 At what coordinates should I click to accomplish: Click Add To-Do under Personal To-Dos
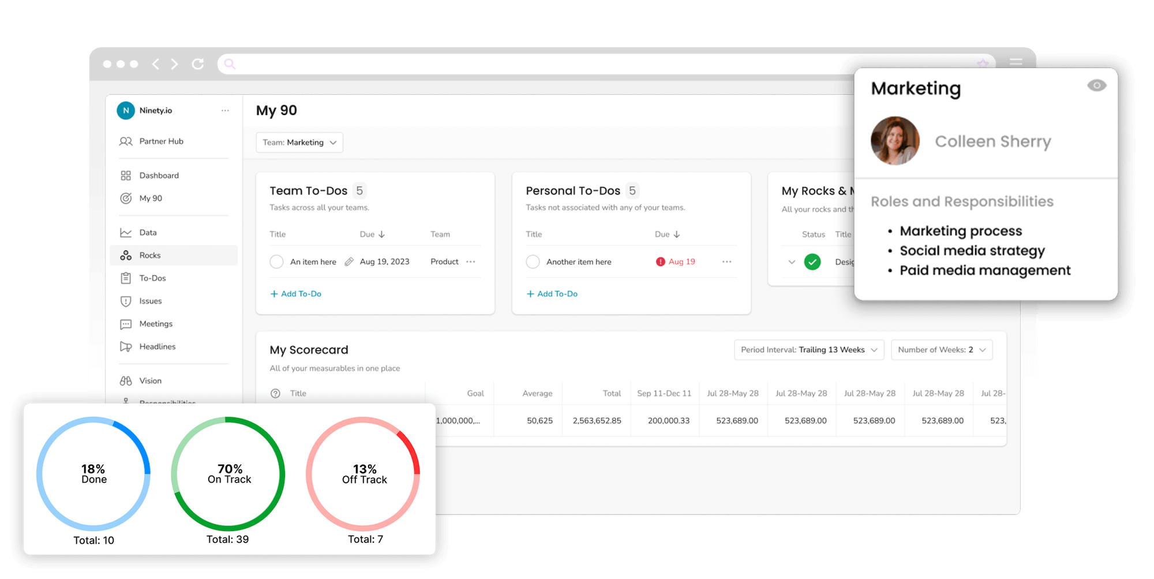click(x=552, y=293)
